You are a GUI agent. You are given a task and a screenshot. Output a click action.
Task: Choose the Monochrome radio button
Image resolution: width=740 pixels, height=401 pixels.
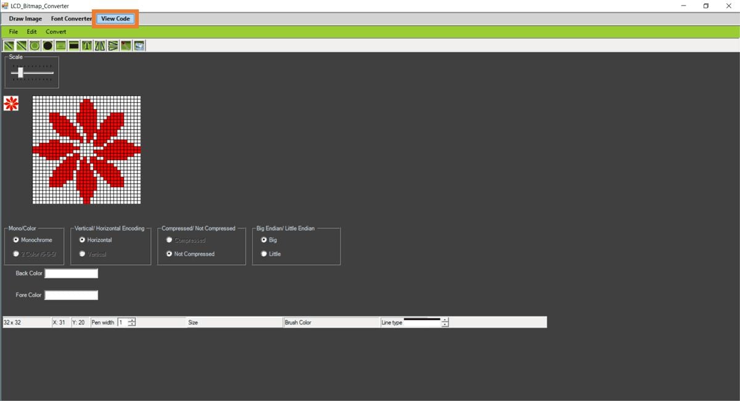click(x=16, y=240)
